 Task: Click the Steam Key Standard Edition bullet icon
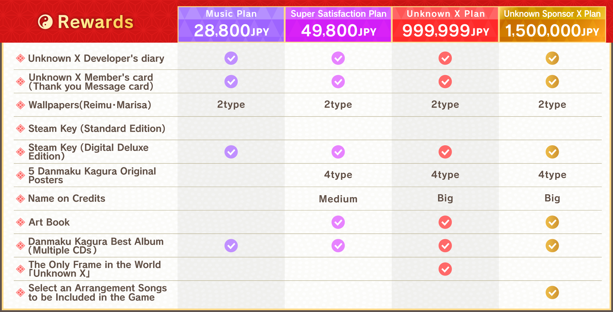coord(20,129)
